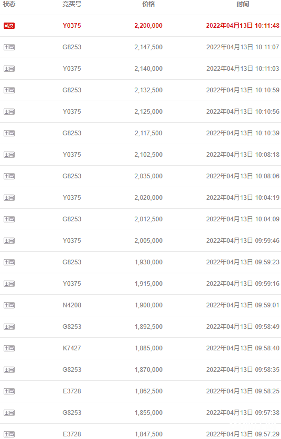This screenshot has height=439, width=281.
Task: Click the timestamp 09:59:46
Action: tap(267, 241)
